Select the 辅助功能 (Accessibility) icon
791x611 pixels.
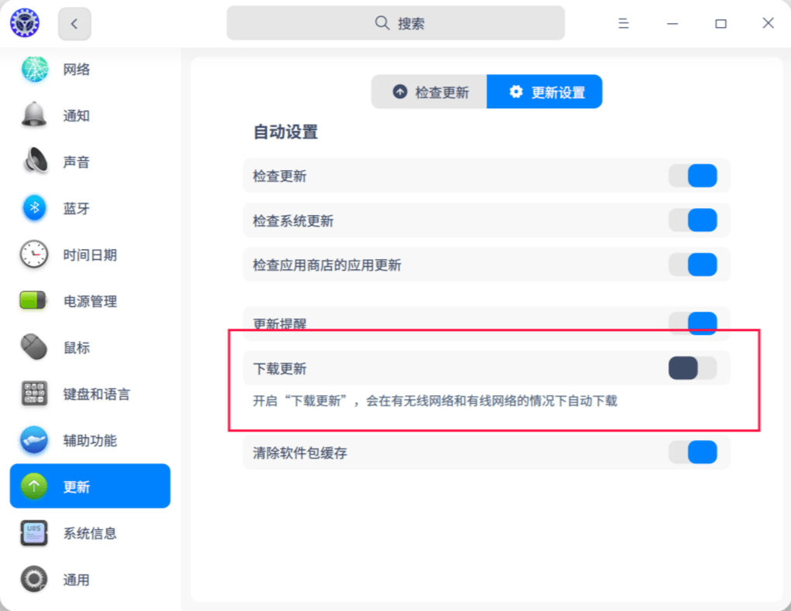click(34, 440)
